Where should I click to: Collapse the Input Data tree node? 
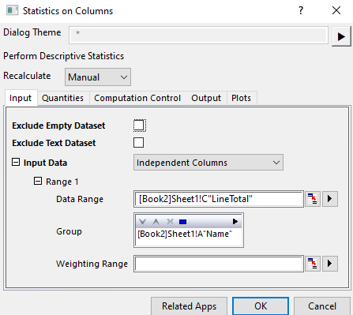click(x=16, y=162)
